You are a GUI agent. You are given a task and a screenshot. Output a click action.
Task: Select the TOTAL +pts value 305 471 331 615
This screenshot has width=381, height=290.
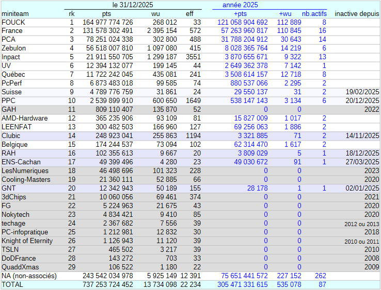point(243,285)
